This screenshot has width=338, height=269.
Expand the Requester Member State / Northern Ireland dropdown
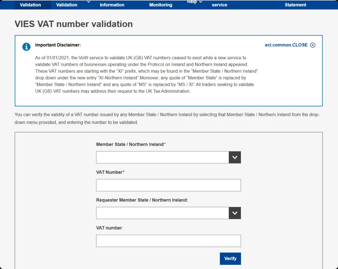coord(163,213)
